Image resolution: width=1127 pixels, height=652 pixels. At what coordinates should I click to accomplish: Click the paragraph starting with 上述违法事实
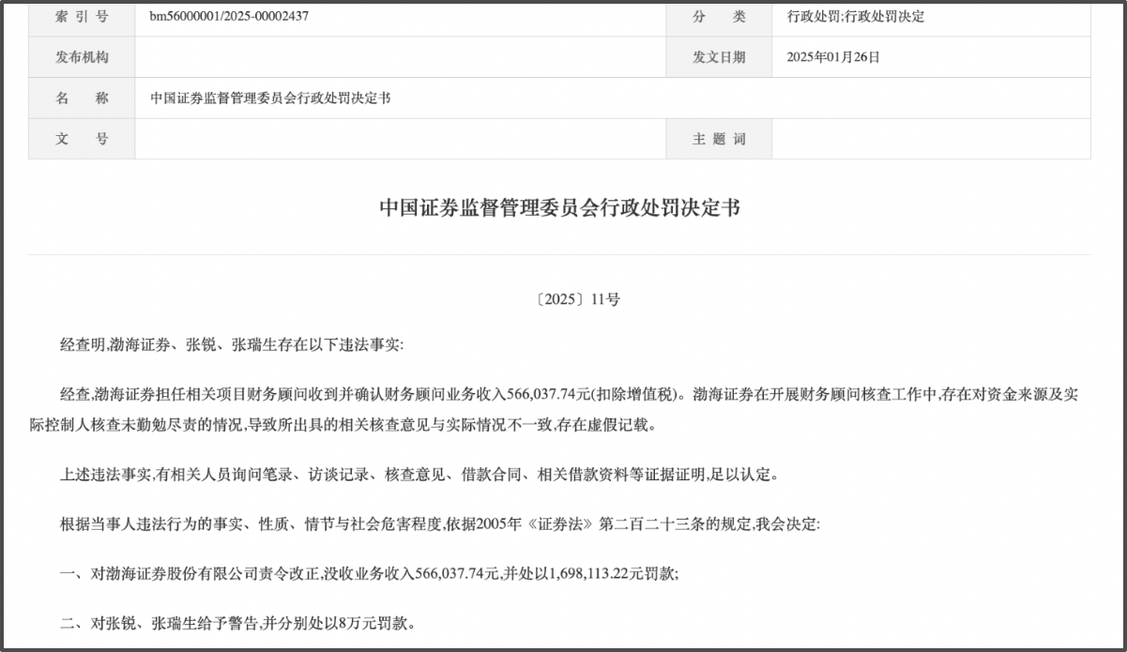(x=419, y=476)
